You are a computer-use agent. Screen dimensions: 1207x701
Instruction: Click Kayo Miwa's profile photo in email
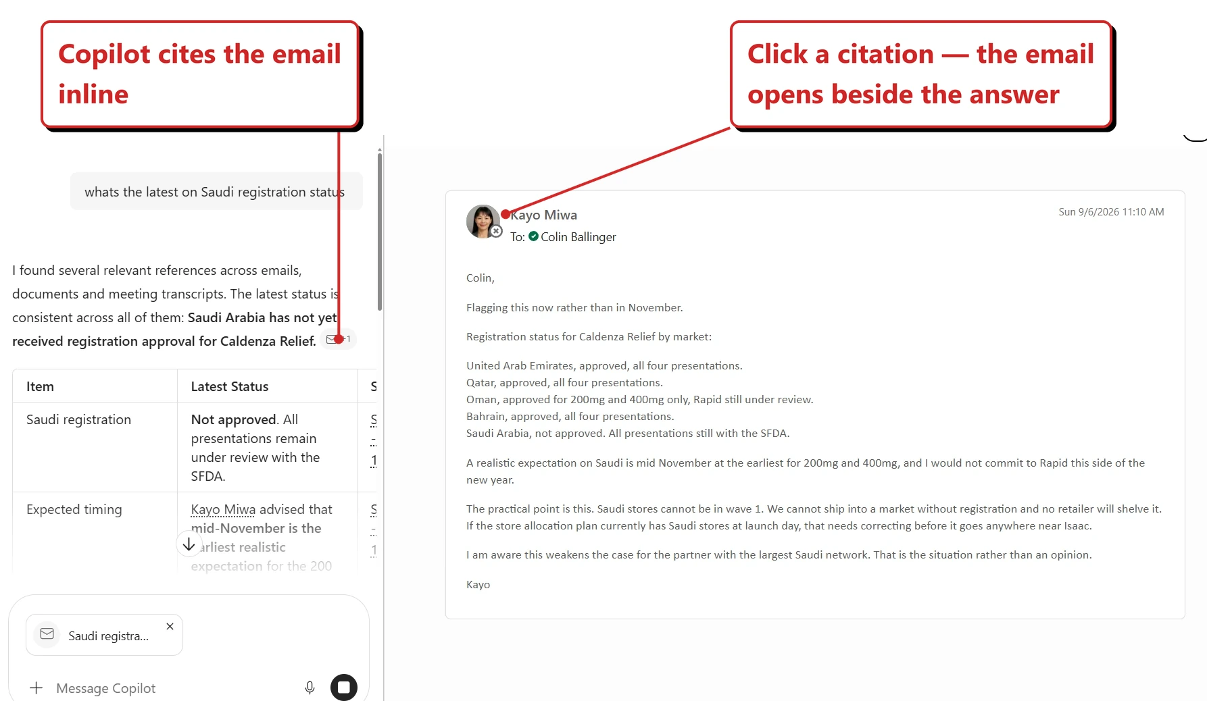tap(483, 222)
